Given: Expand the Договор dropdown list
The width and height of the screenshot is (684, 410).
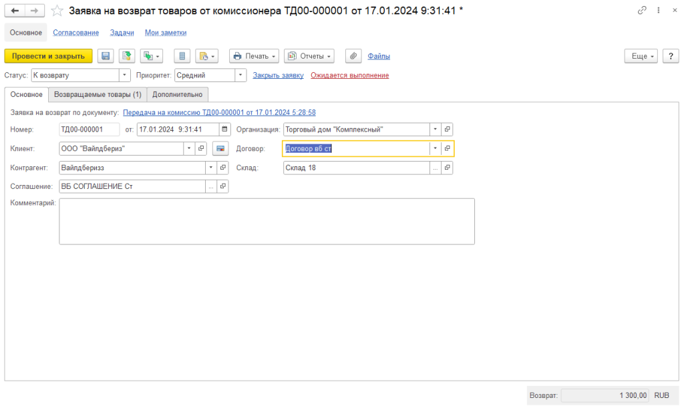Looking at the screenshot, I should click(x=436, y=148).
